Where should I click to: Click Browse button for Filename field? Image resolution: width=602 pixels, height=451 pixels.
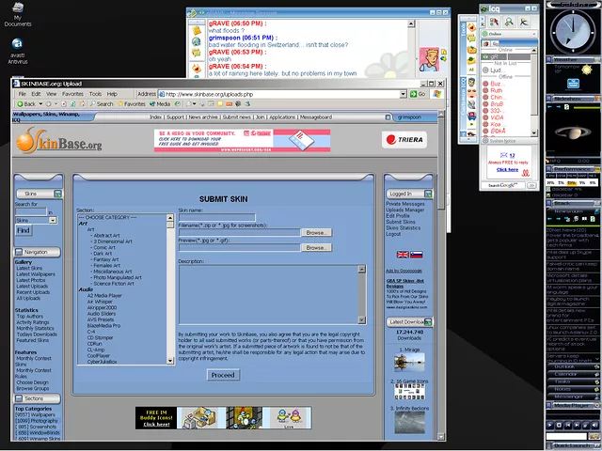pyautogui.click(x=316, y=232)
